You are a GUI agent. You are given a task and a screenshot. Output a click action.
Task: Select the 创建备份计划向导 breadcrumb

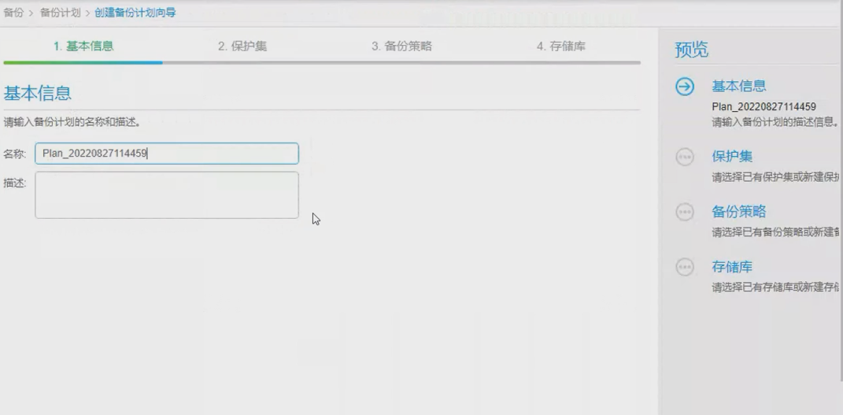coord(135,13)
